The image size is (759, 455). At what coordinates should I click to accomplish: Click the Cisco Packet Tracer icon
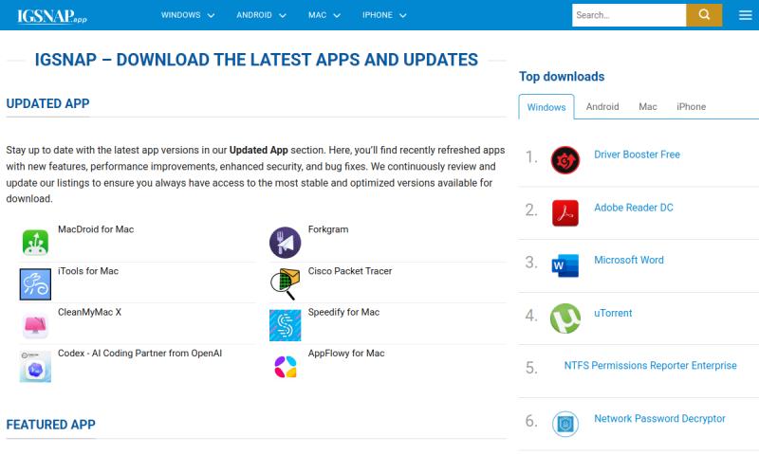pos(285,283)
